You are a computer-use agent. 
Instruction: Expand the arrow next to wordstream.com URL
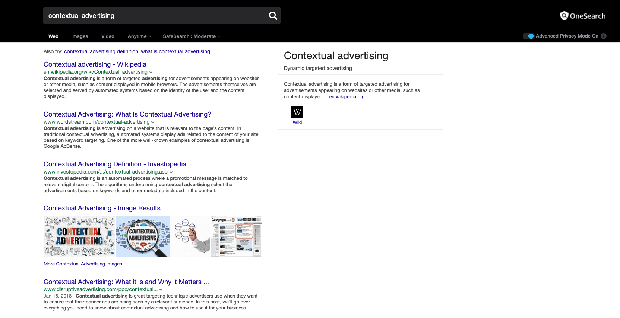(x=153, y=122)
